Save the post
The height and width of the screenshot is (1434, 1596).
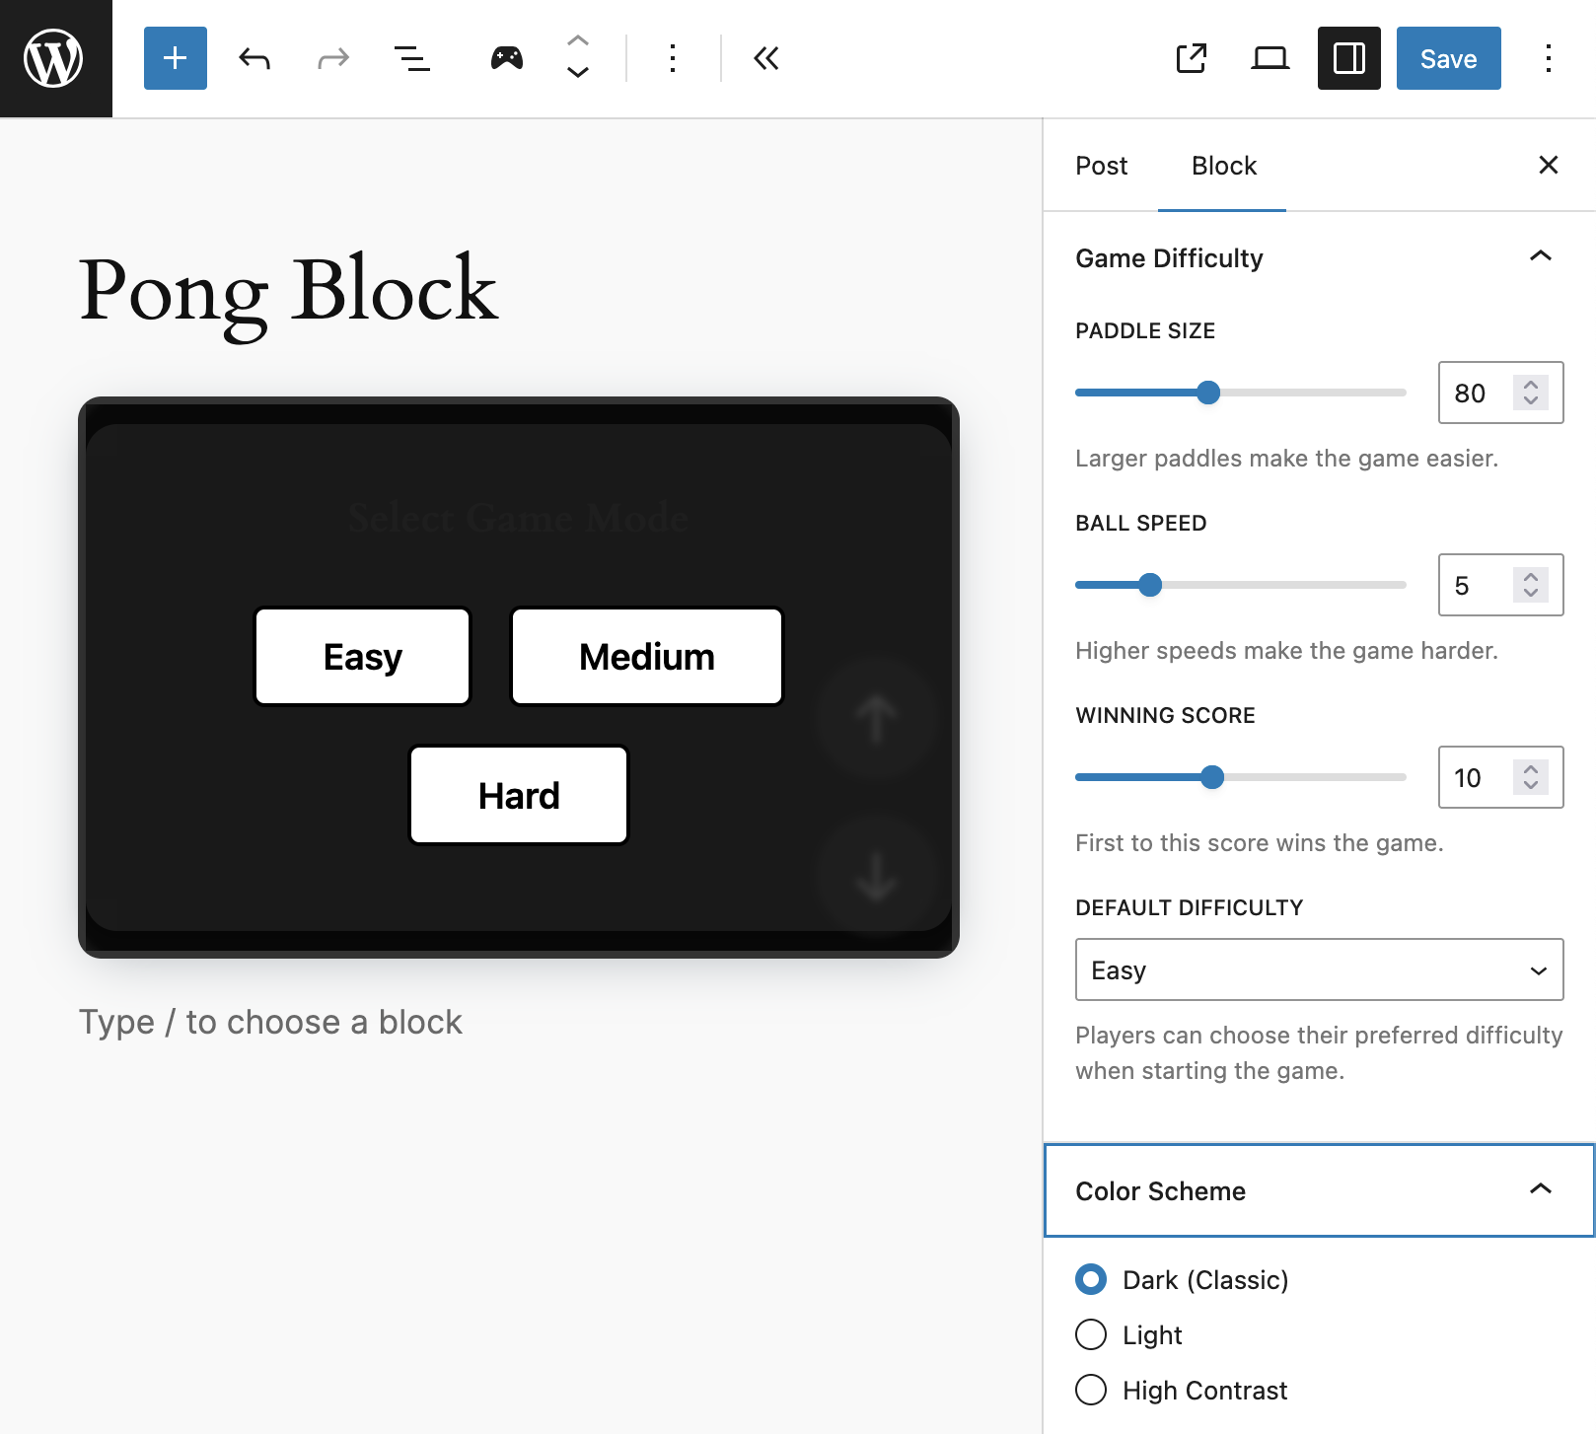coord(1449,58)
